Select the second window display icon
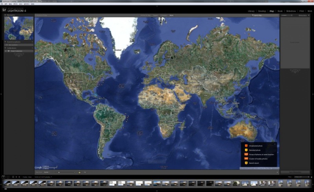Screen dimensions: 314x192 point(8,177)
